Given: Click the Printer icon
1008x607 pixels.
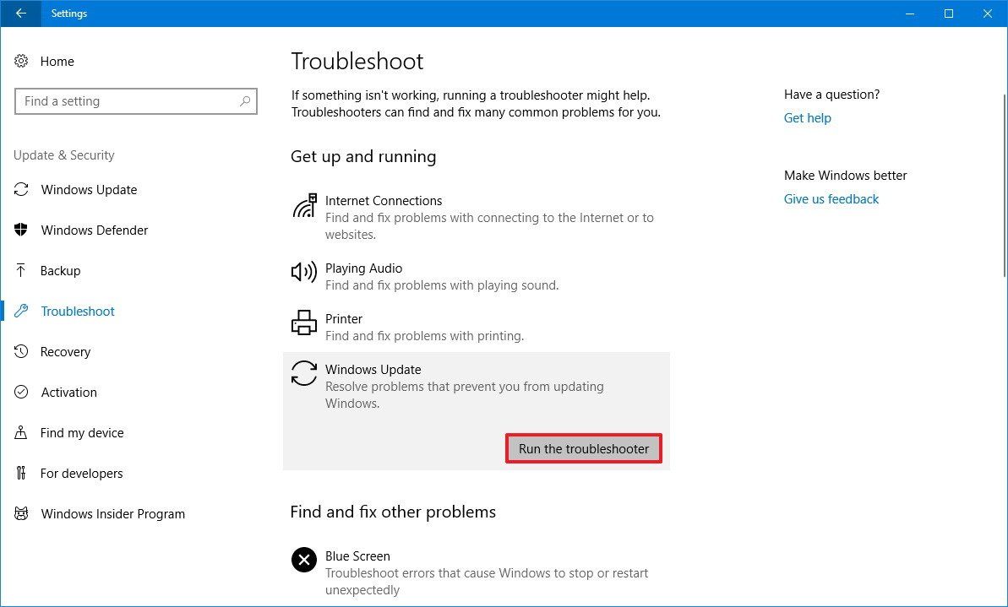Looking at the screenshot, I should point(303,322).
